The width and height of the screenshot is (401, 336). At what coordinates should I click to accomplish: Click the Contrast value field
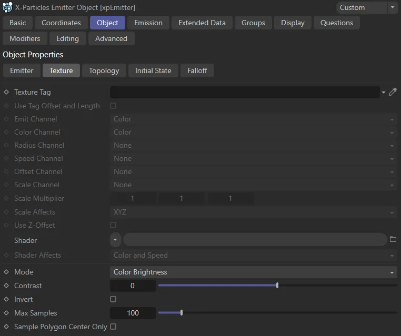133,286
